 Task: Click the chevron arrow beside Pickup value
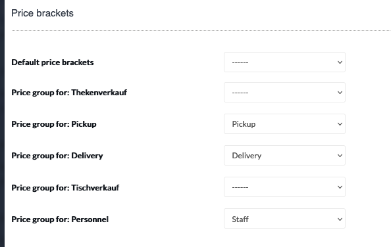(x=340, y=124)
